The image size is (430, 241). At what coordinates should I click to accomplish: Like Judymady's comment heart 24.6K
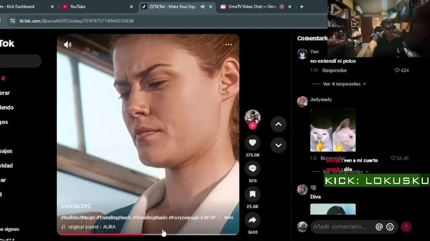(393, 158)
